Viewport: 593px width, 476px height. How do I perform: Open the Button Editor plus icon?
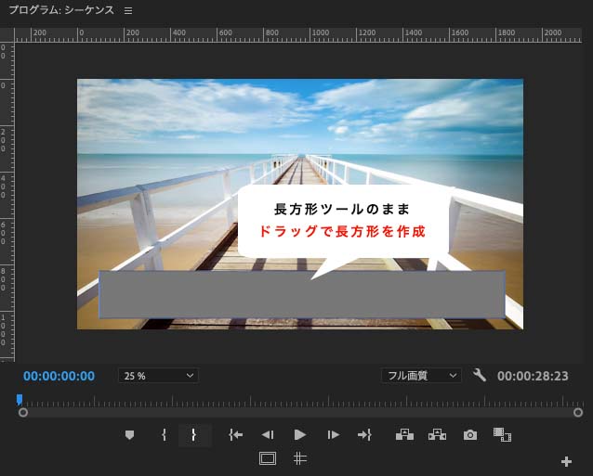567,461
